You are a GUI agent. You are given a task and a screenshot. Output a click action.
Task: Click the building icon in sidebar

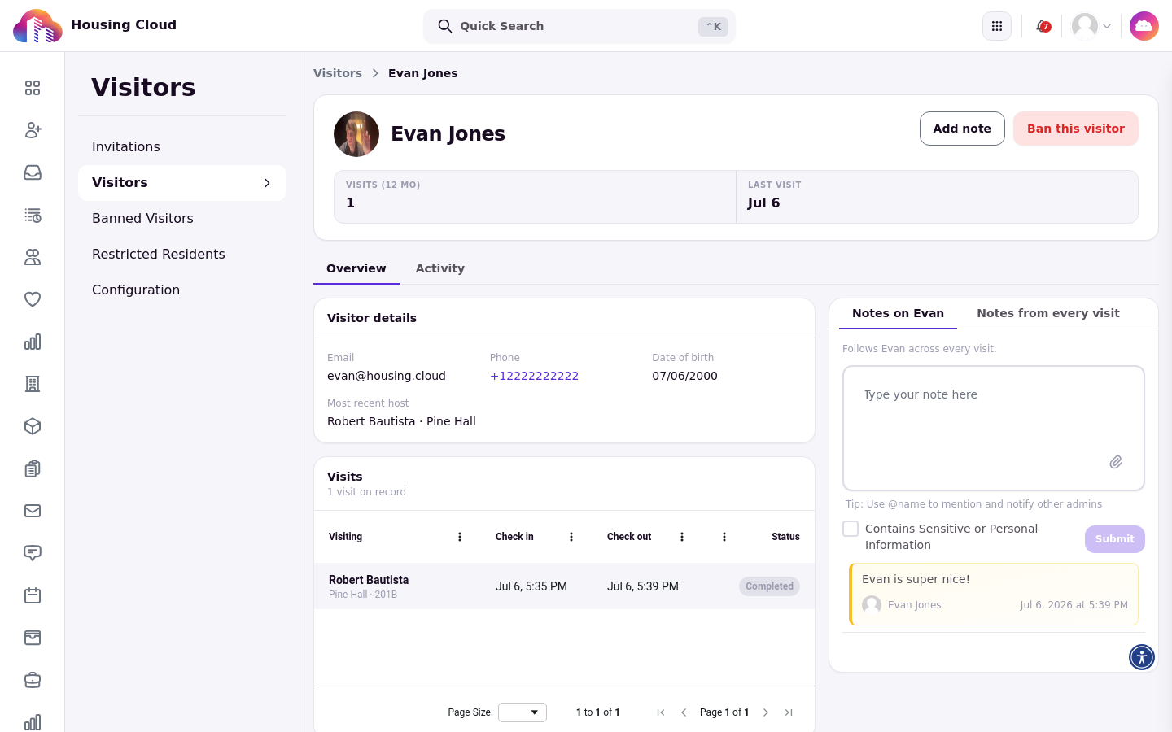coord(33,384)
